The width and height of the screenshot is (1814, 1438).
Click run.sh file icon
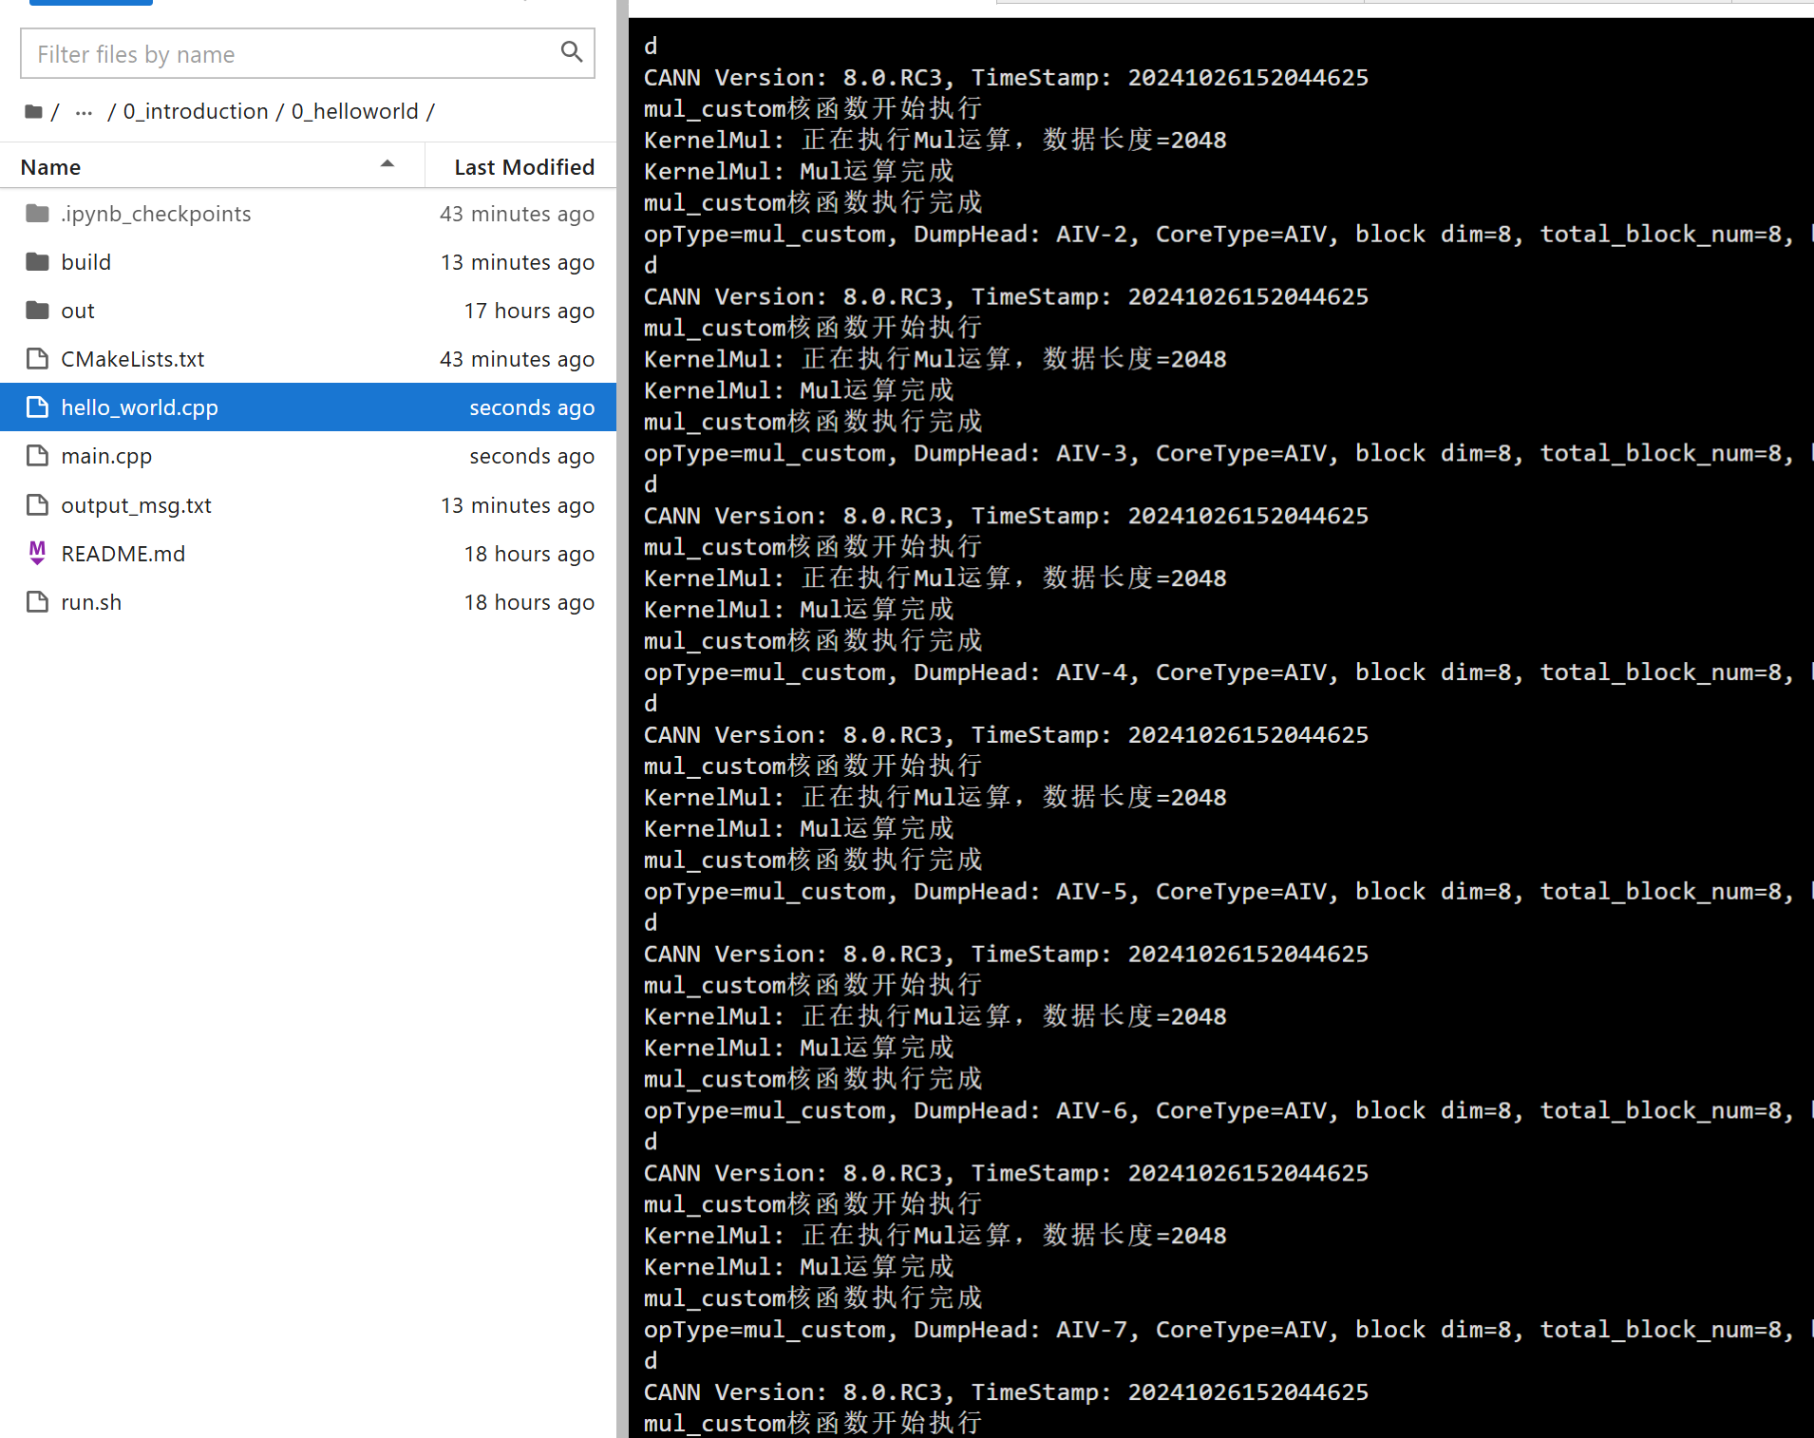click(x=37, y=602)
